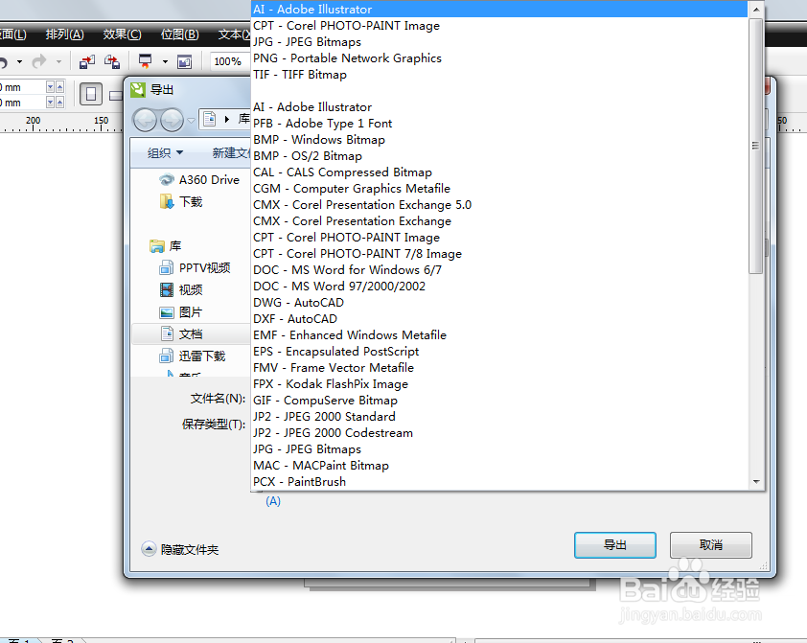Screen dimensions: 807x643
Task: Choose PNG - Portable Network Graphics format
Action: point(498,58)
